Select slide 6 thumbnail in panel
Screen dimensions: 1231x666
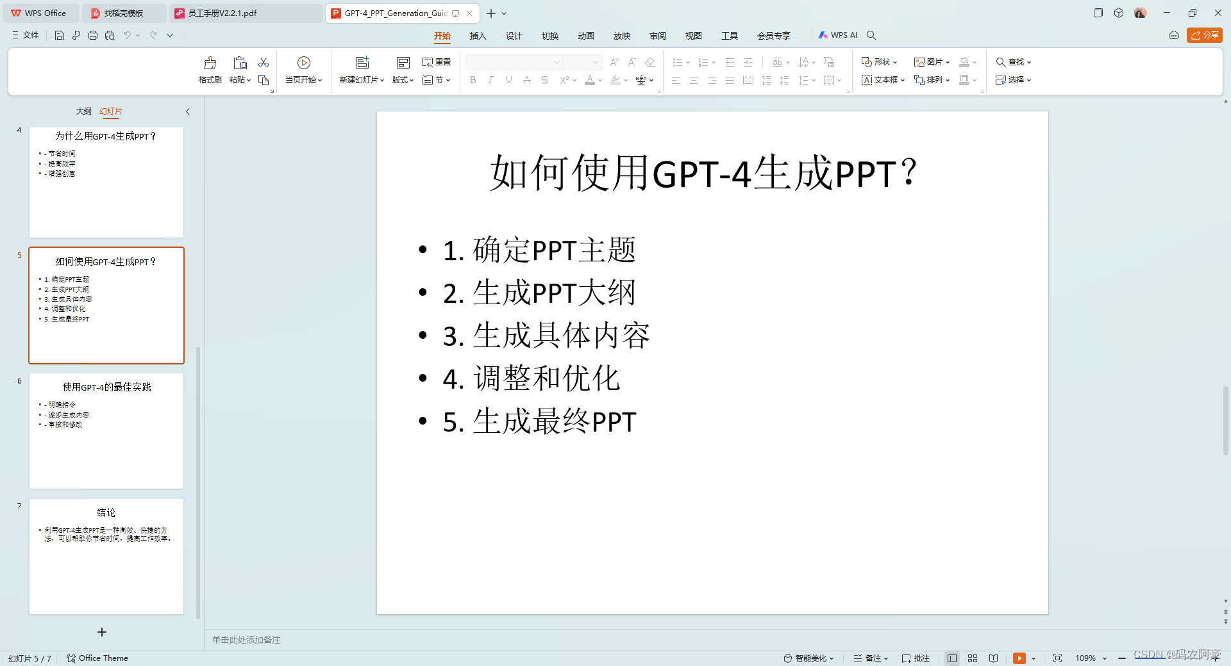(106, 430)
